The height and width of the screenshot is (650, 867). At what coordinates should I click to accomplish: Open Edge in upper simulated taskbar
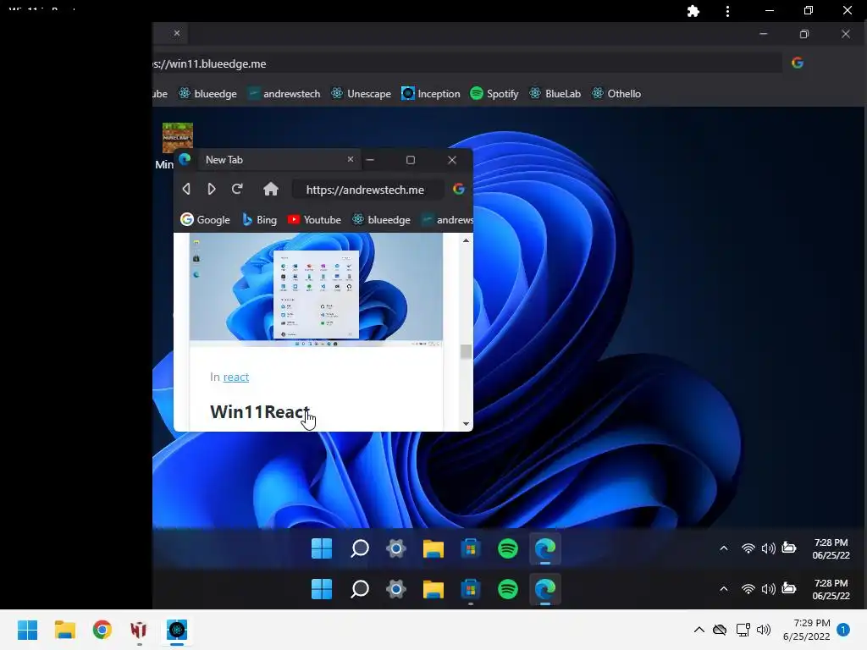click(x=545, y=548)
